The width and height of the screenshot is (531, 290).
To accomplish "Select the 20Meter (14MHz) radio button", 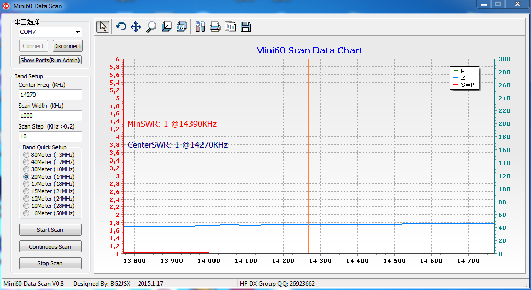I will pos(26,177).
